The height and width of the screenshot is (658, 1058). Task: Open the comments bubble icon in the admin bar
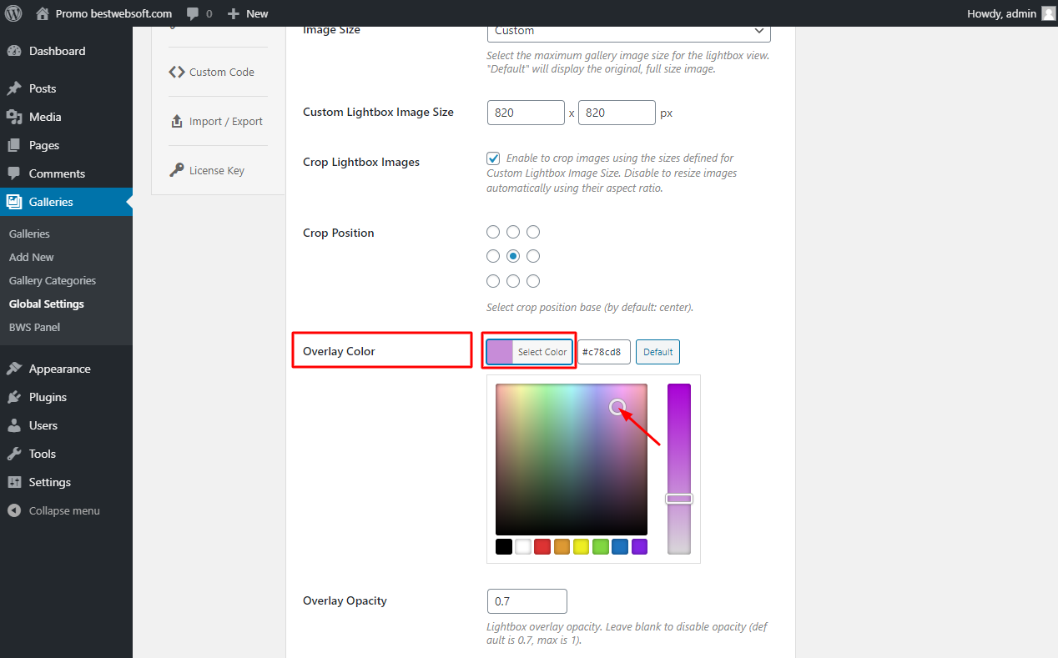(x=193, y=14)
